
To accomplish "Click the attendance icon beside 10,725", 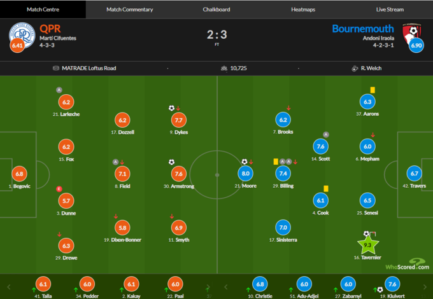I will (224, 68).
